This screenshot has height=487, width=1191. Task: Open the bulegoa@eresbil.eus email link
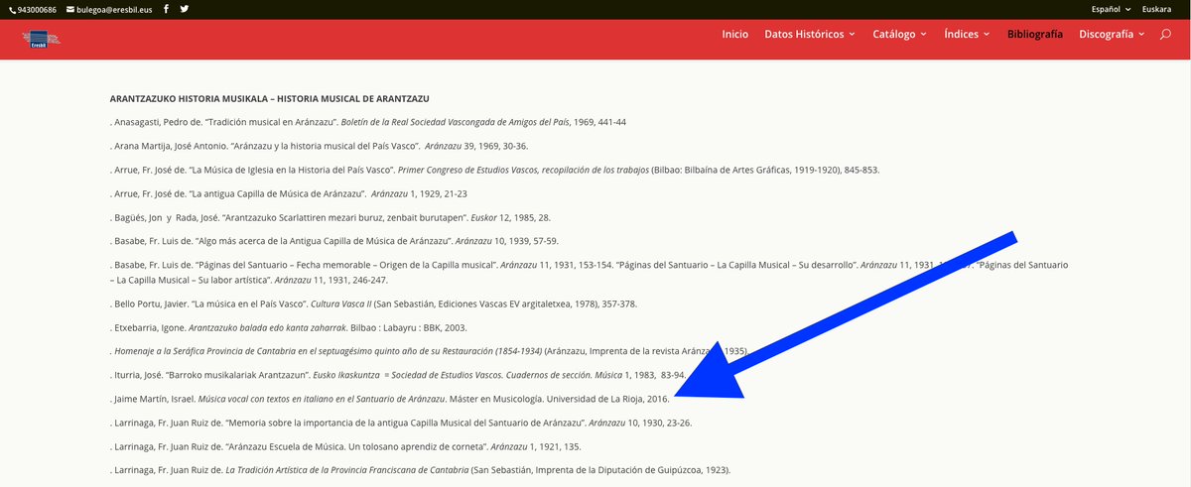113,9
